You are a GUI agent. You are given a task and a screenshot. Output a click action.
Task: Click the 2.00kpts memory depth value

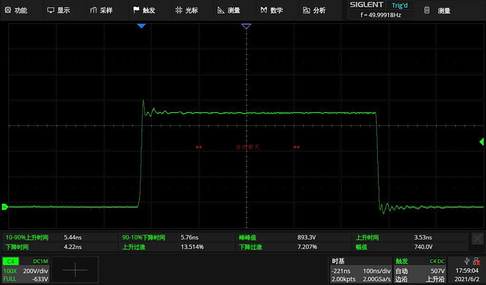tap(344, 279)
